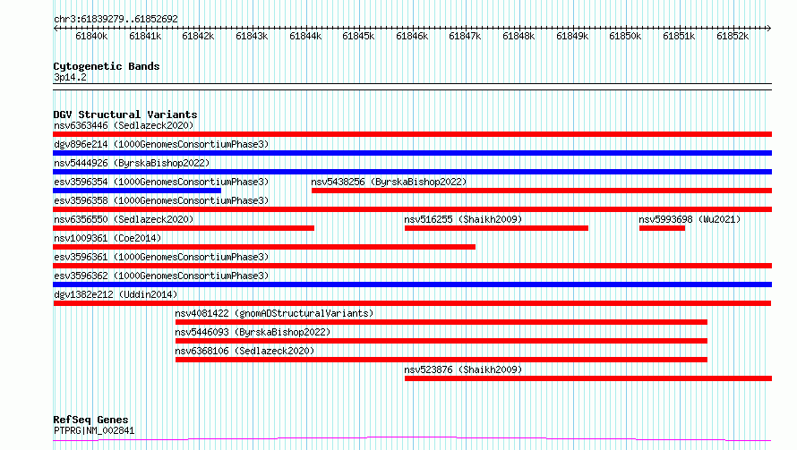Open the esv3596354 variant label
Image resolution: width=797 pixels, height=450 pixels.
[161, 182]
